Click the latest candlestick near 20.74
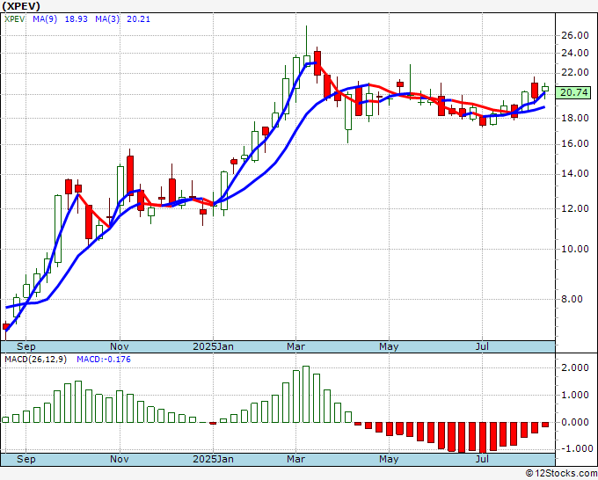The image size is (598, 480). pos(545,89)
